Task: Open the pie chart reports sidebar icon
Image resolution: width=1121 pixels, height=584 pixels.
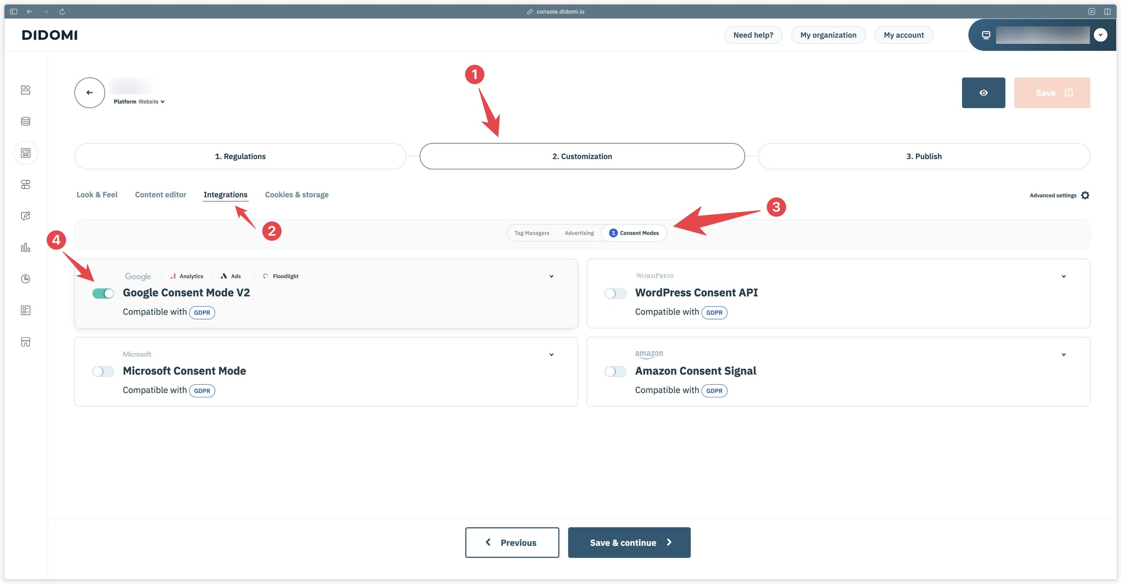Action: tap(26, 279)
